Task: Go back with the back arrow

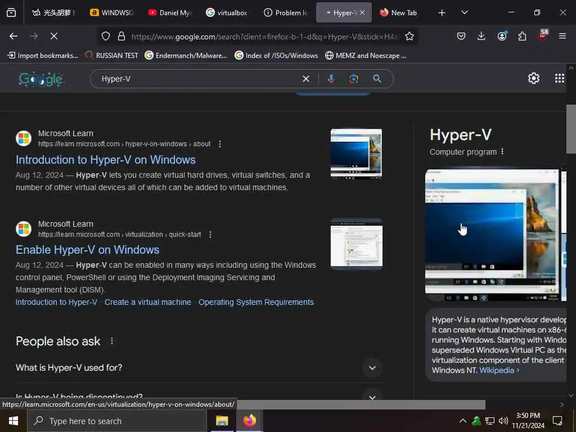Action: (x=13, y=36)
